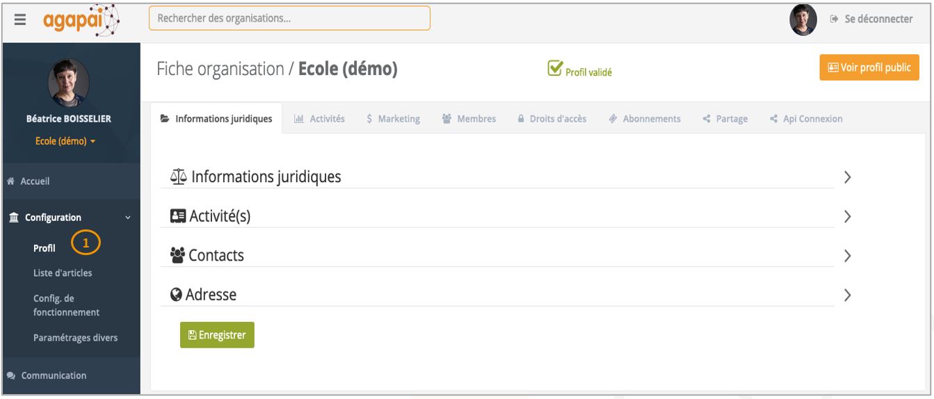Toggle the hamburger menu icon
Image resolution: width=934 pixels, height=399 pixels.
[x=19, y=20]
